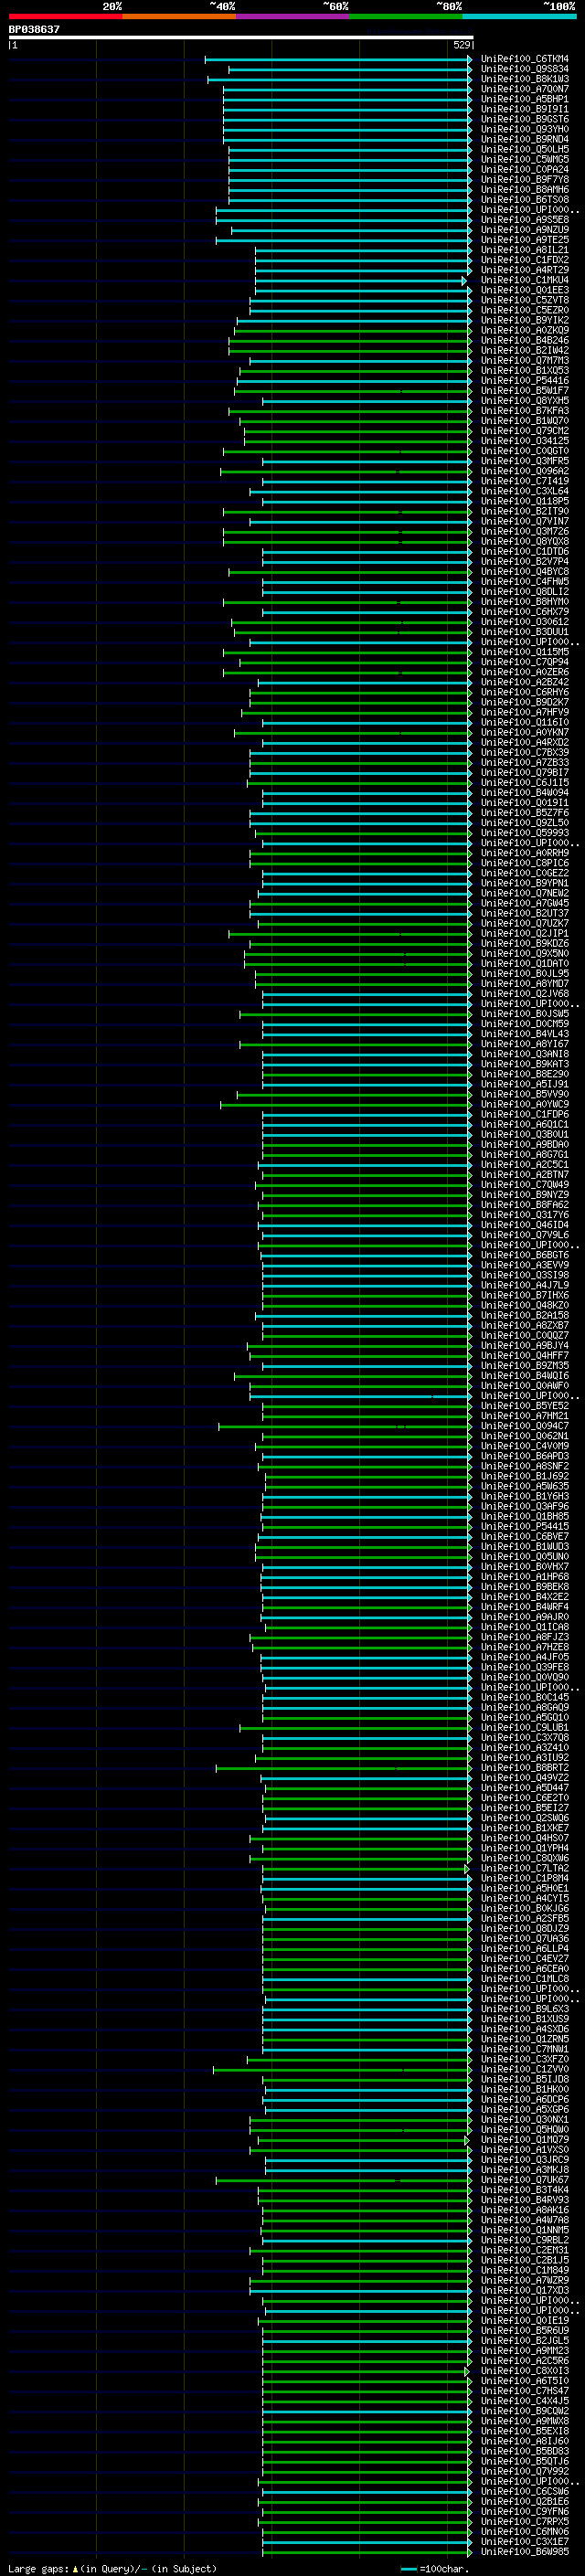Open hit UniRef100_B8K1W3
Image resolution: width=585 pixels, height=2576 pixels.
(525, 79)
